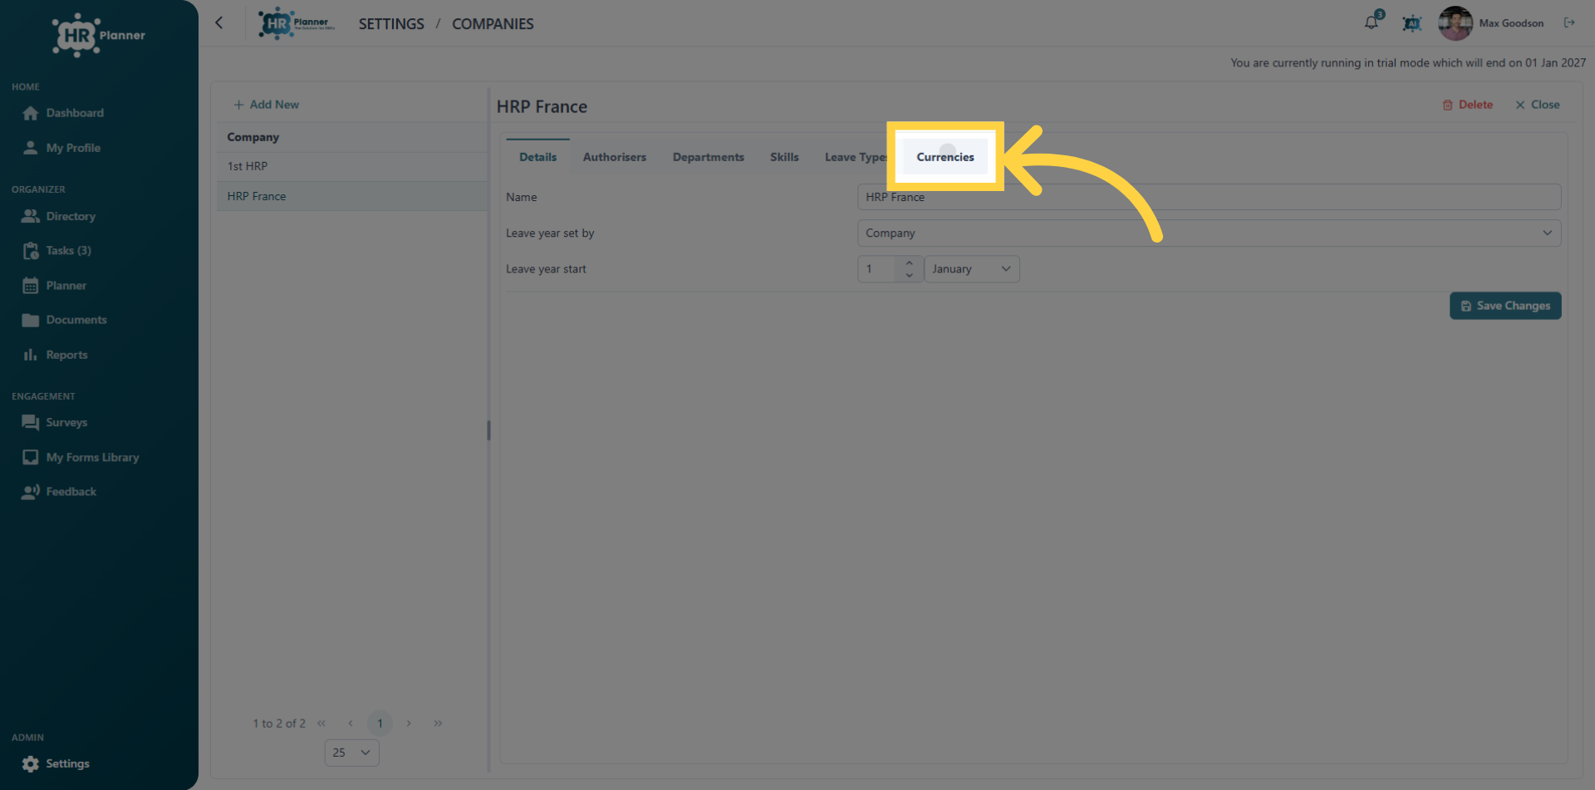Open the Reports bar-chart icon

coord(31,355)
